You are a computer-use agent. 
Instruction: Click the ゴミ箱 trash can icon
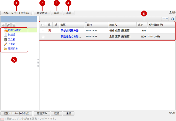tap(6, 39)
